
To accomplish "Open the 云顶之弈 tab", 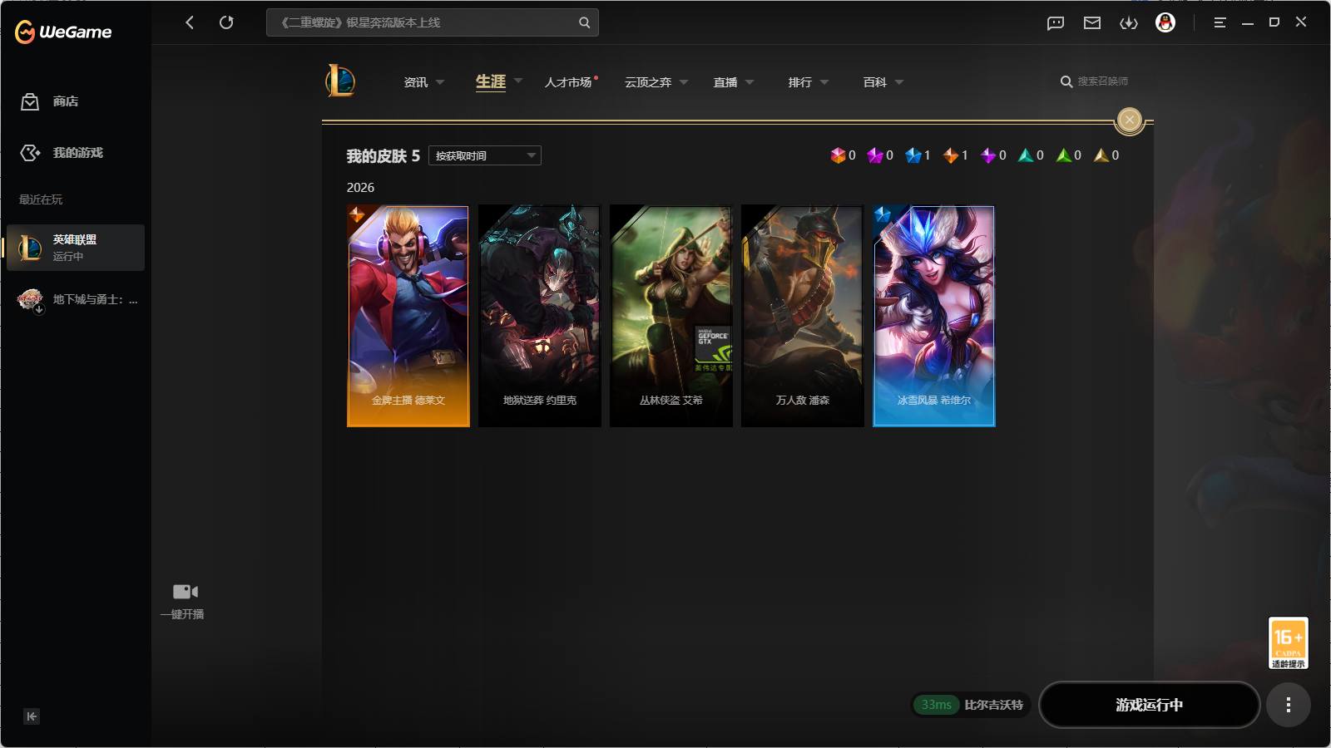I will point(648,82).
